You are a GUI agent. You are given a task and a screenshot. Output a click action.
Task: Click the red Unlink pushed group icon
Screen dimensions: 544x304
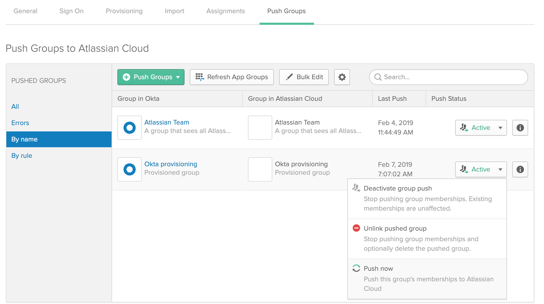pyautogui.click(x=356, y=228)
